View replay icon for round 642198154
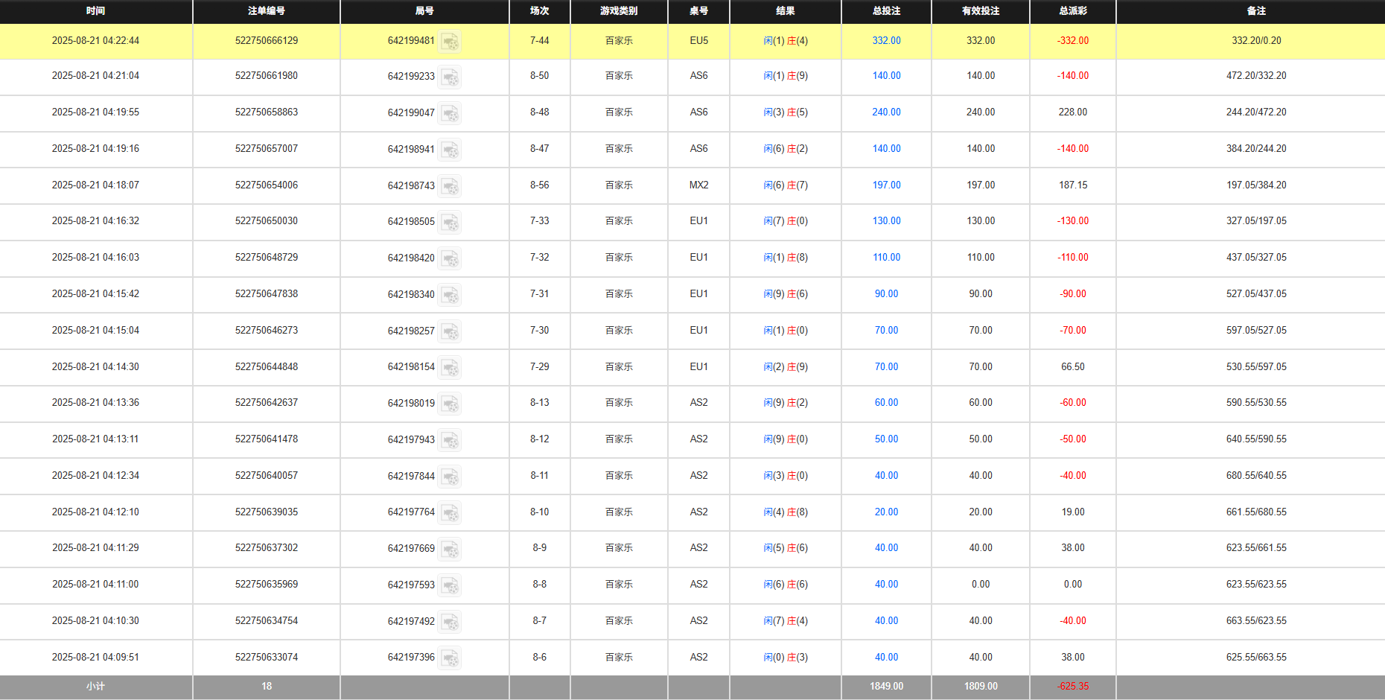1385x700 pixels. [449, 368]
